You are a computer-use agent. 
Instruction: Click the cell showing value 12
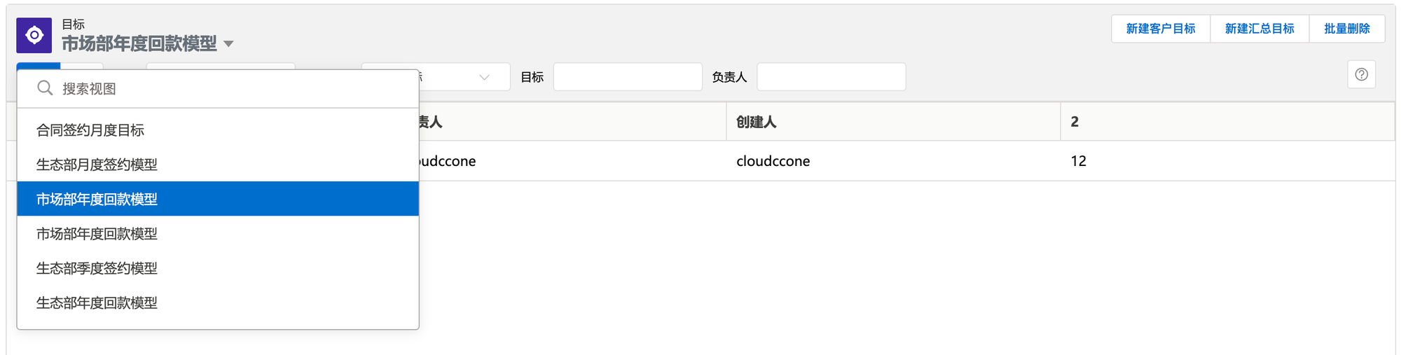1078,161
